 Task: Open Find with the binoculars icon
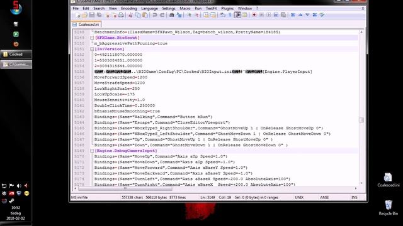point(172,15)
